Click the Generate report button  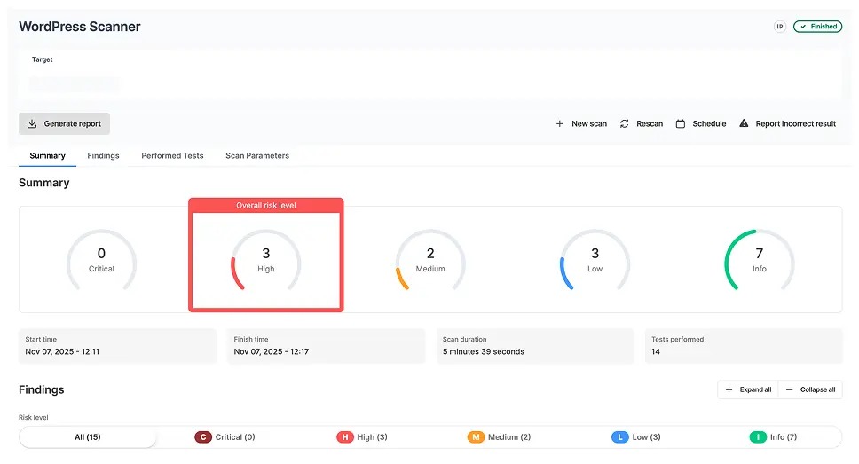[x=64, y=124]
